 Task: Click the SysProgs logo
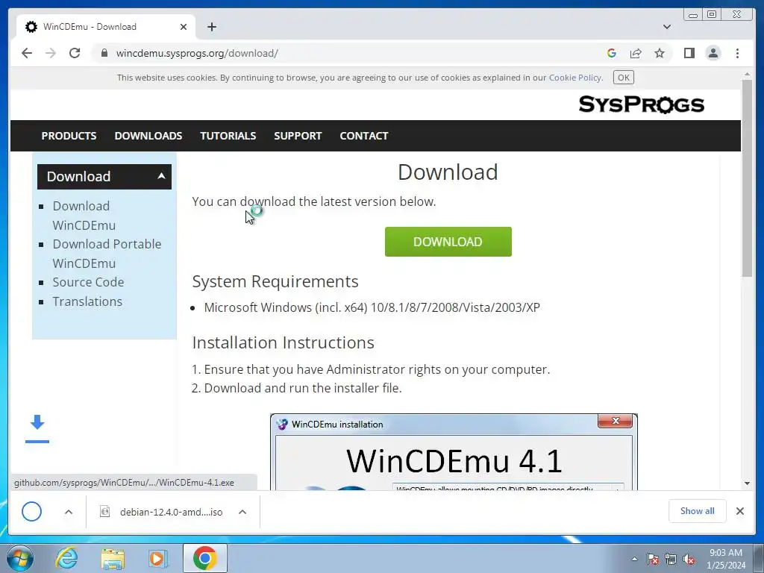(641, 104)
